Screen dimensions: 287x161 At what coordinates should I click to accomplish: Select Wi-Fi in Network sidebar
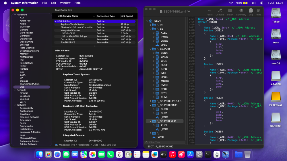point(23,102)
